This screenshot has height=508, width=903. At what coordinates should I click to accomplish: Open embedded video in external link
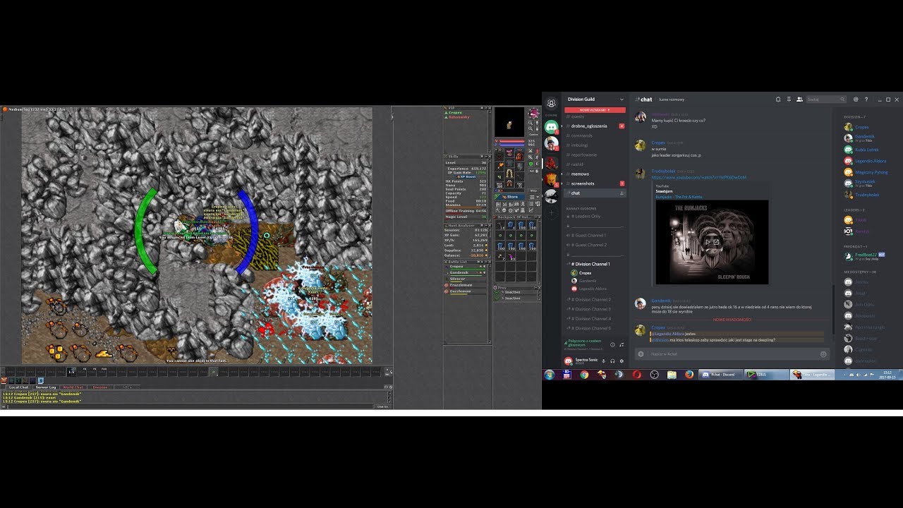[x=716, y=241]
